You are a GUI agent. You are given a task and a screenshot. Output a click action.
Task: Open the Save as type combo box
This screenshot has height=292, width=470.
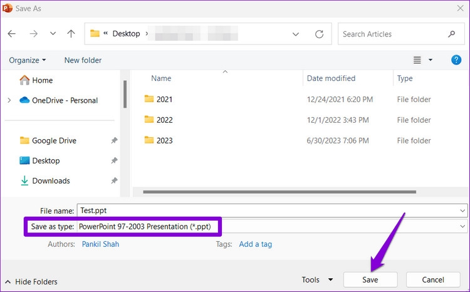272,226
